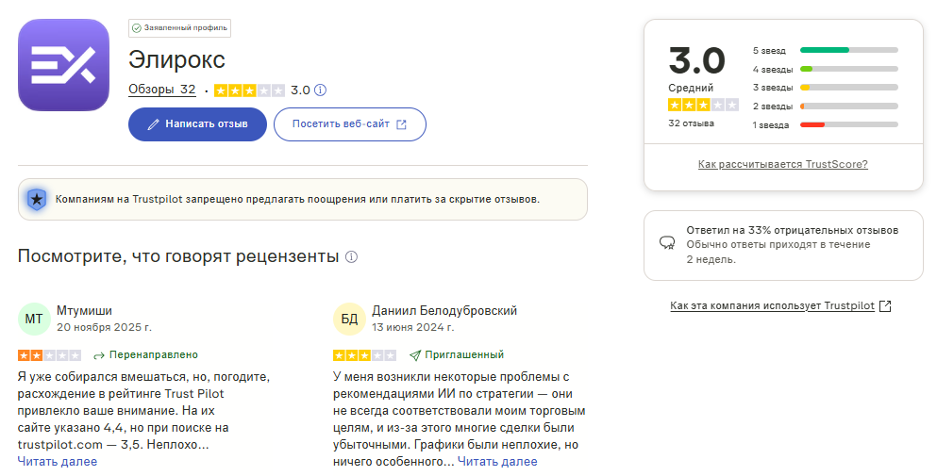This screenshot has width=937, height=476.
Task: Filter reviews by the 4 звезды bar
Action: click(847, 69)
